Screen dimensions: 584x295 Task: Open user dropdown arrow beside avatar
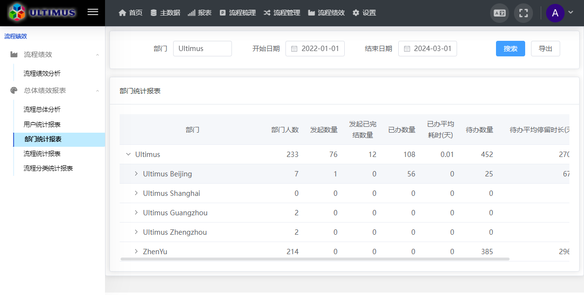[x=571, y=12]
